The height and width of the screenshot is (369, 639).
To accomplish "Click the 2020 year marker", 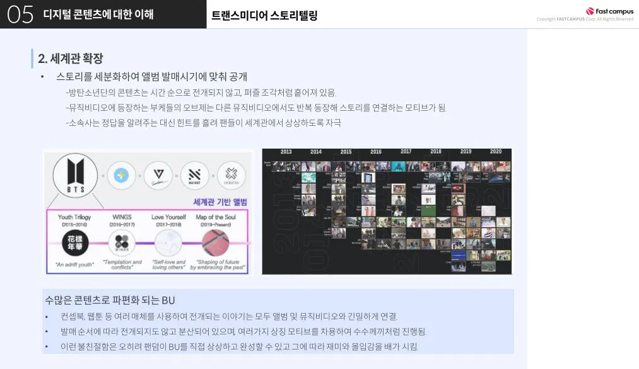I will point(496,151).
